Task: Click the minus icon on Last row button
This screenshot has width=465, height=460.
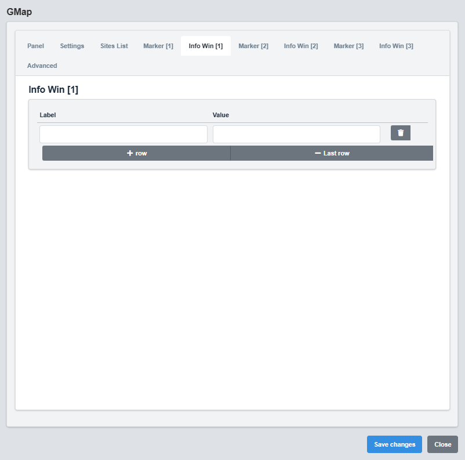Action: tap(317, 153)
